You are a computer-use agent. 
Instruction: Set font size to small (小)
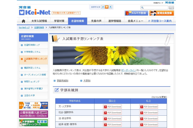tap(103, 7)
